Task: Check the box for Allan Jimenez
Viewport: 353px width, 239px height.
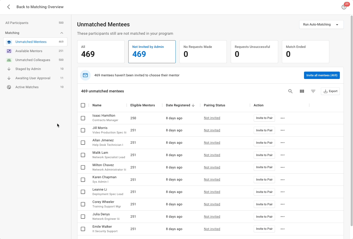Action: coord(83,143)
